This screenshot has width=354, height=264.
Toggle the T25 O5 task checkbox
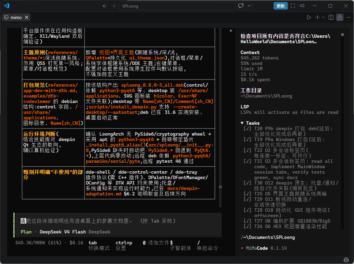click(x=247, y=194)
